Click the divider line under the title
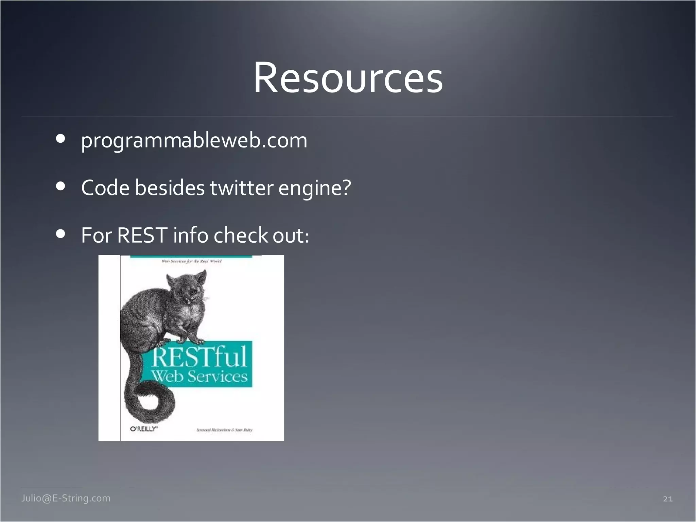 point(347,116)
